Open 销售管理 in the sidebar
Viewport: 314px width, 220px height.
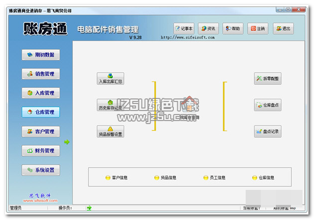(x=41, y=74)
